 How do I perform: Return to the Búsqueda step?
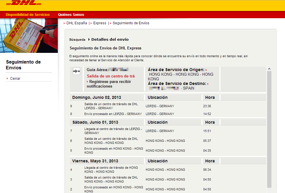tap(77, 40)
